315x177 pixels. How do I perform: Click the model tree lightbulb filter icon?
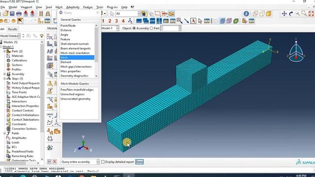41,36
